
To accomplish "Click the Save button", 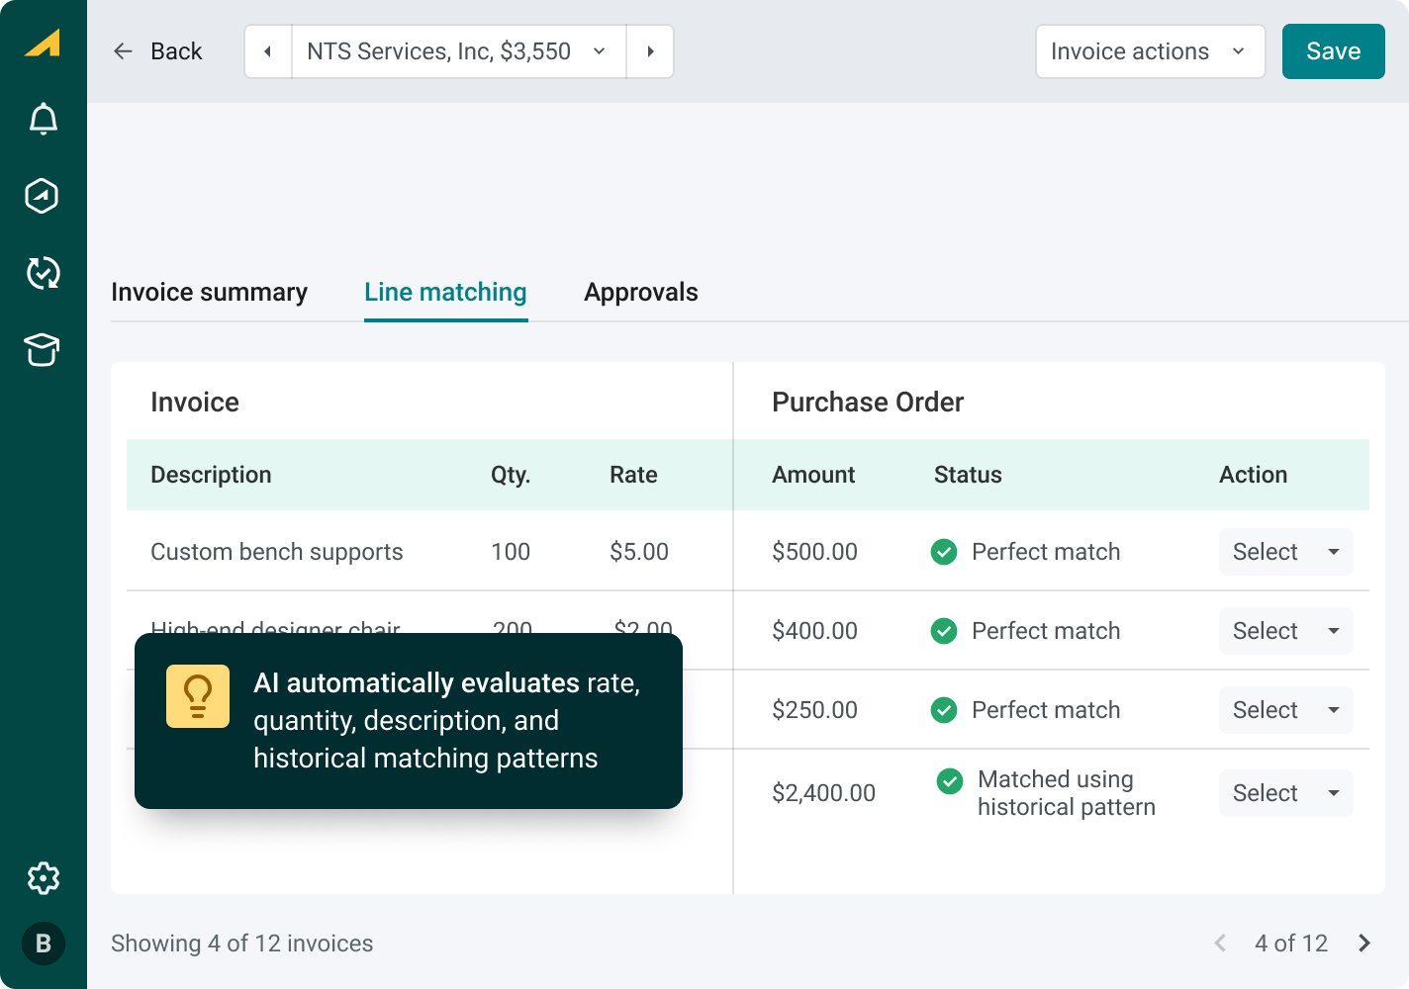I will tap(1333, 51).
